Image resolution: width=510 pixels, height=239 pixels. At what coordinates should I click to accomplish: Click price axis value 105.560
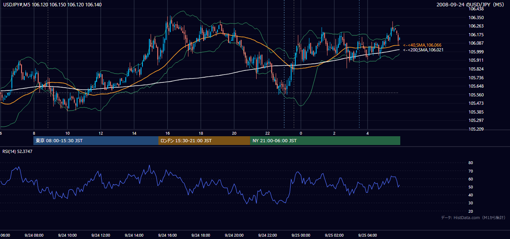coord(476,95)
